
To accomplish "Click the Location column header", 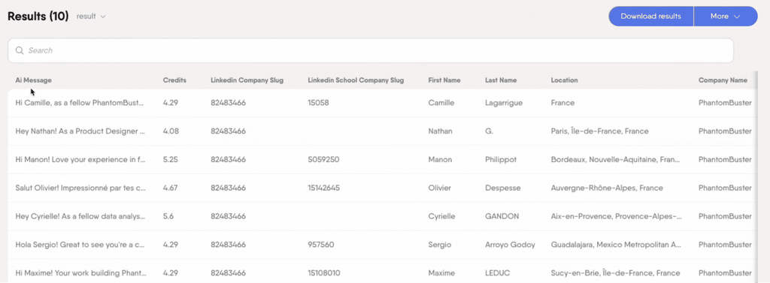I will (564, 80).
